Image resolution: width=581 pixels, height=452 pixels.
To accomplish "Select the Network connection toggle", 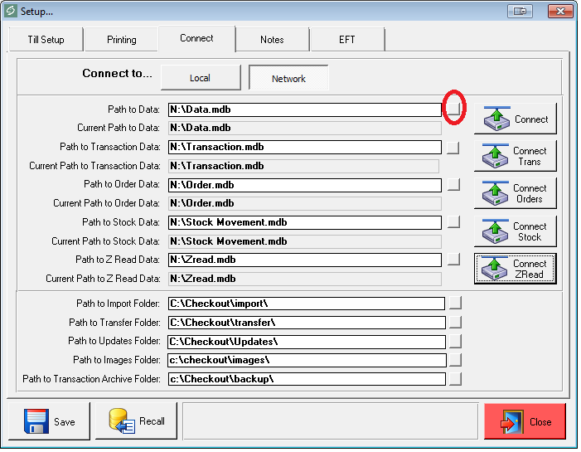I will 288,78.
